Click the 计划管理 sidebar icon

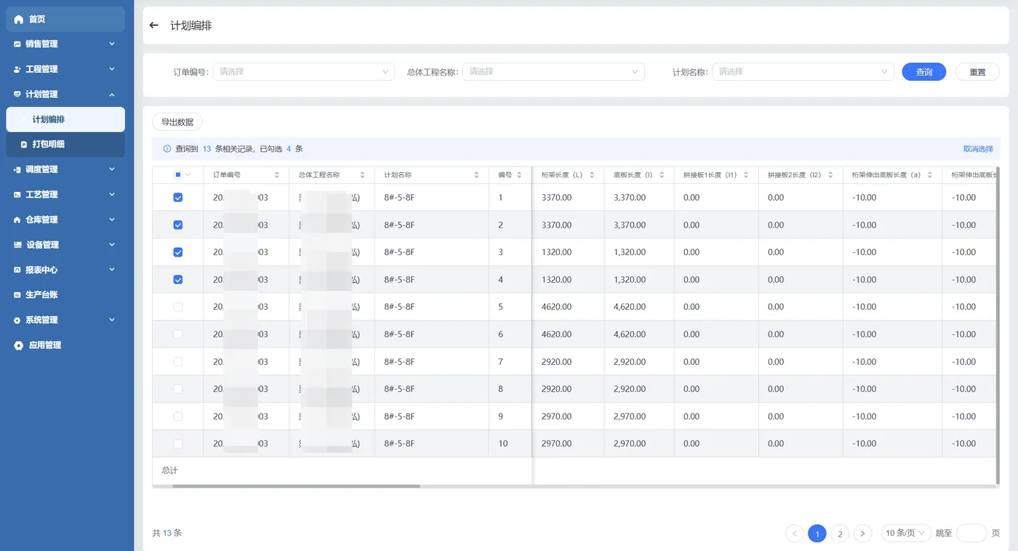[17, 94]
